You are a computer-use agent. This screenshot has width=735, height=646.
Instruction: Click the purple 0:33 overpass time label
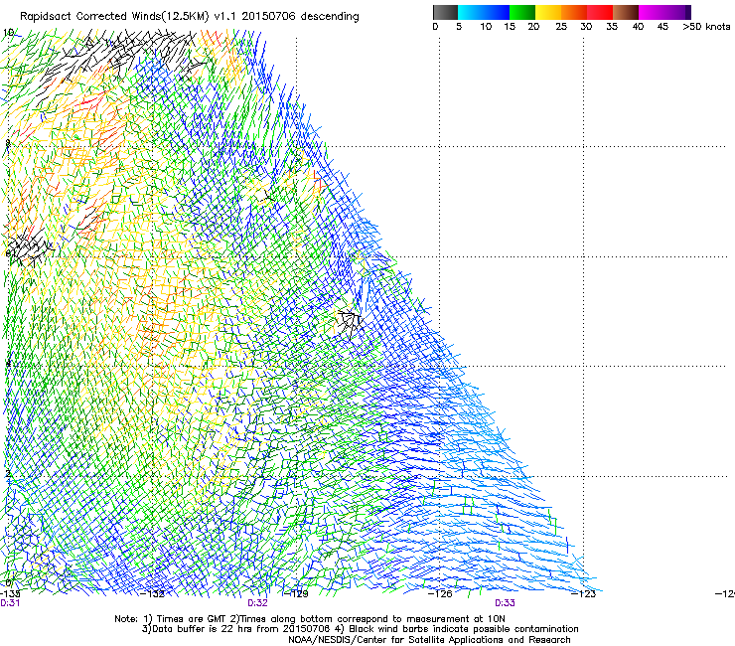[x=505, y=603]
